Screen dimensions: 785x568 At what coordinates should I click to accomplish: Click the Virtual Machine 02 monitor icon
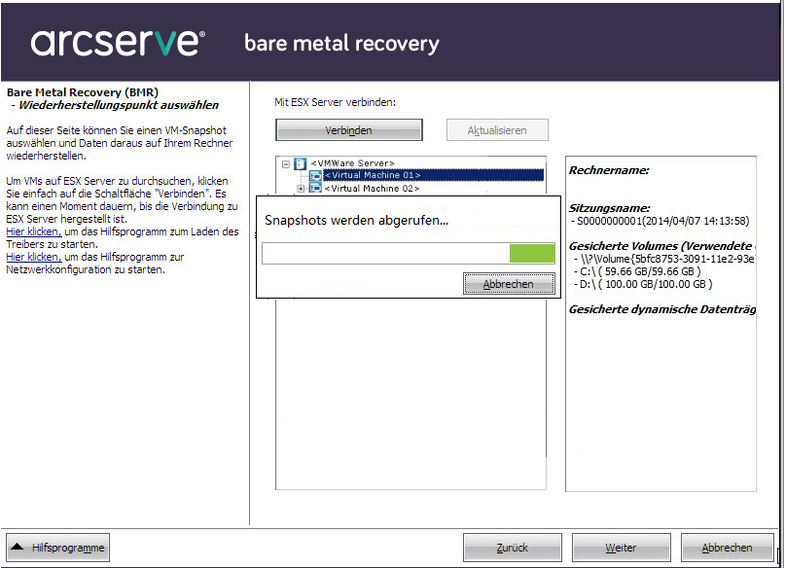[x=315, y=188]
